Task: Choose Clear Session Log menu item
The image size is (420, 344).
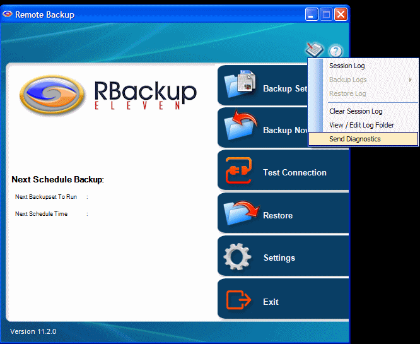Action: click(356, 111)
